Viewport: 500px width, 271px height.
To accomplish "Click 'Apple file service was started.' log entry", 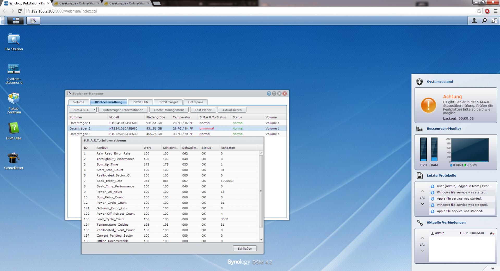I will [462, 199].
